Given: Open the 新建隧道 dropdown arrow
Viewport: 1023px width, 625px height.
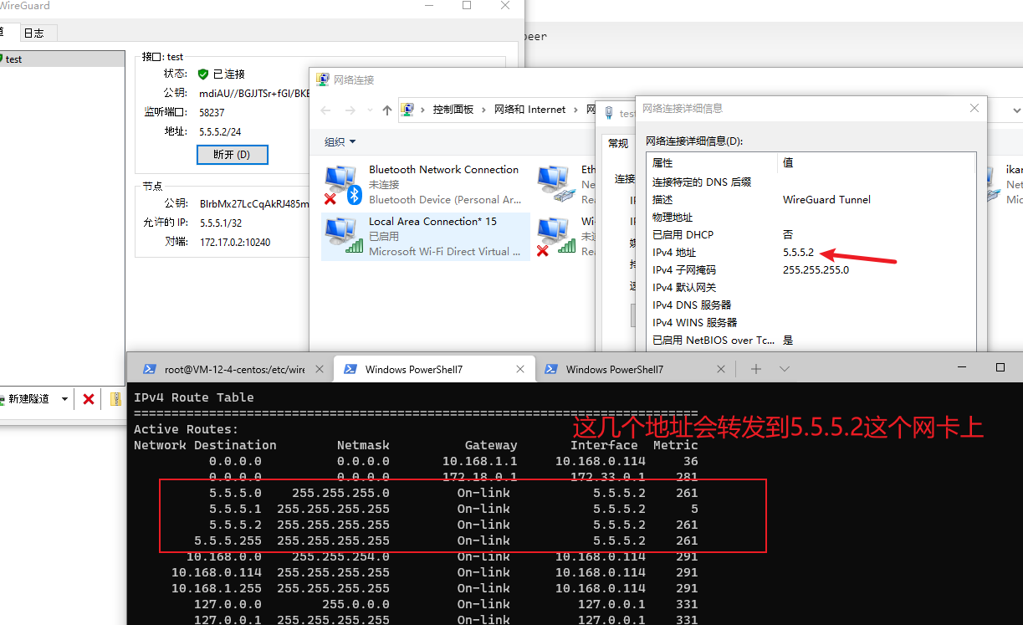Looking at the screenshot, I should (64, 399).
